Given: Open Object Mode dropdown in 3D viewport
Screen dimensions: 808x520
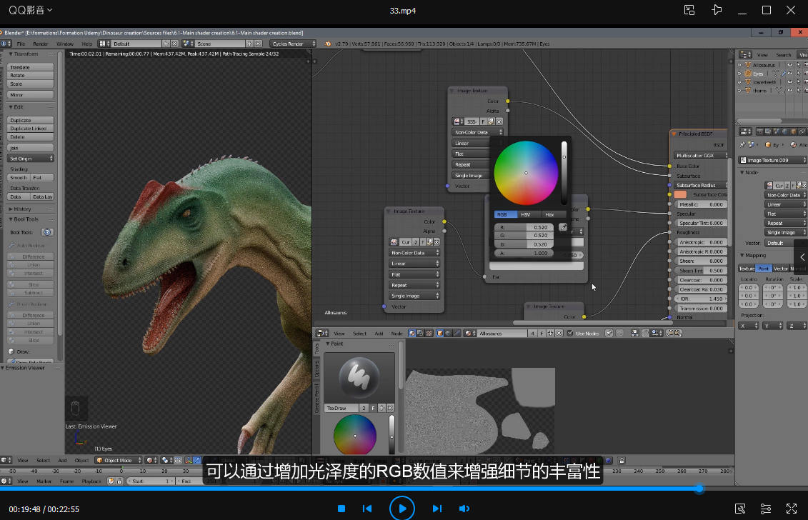Looking at the screenshot, I should (119, 460).
